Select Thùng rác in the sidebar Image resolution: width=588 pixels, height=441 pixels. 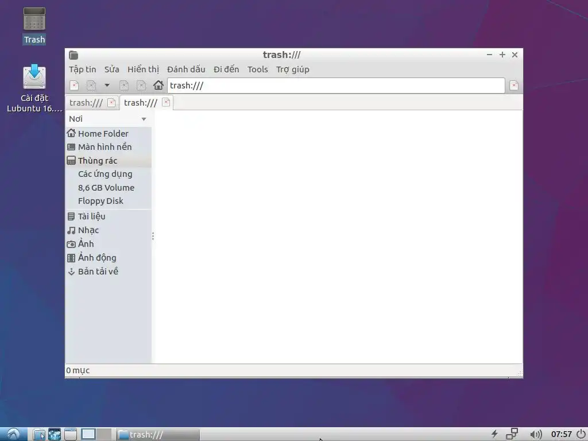pyautogui.click(x=109, y=161)
